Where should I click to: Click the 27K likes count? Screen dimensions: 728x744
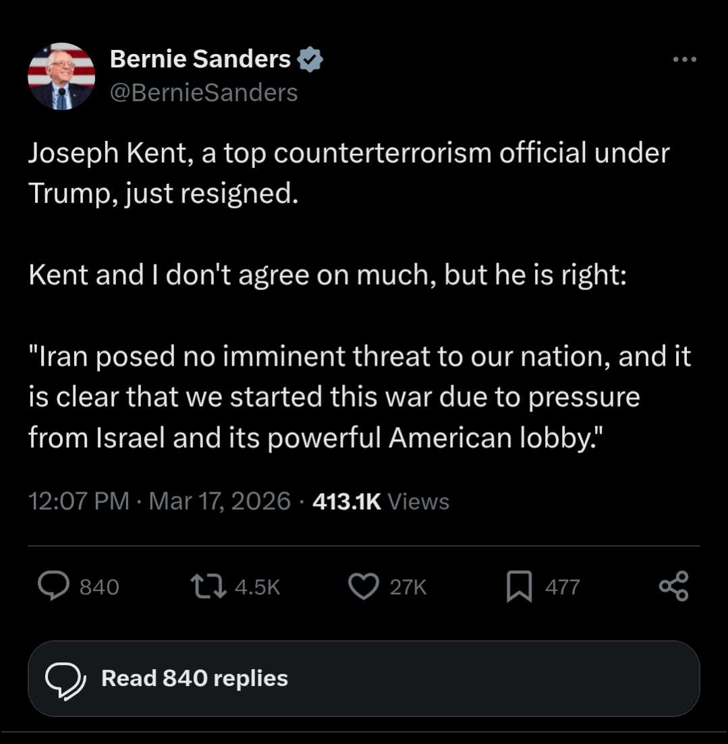click(408, 587)
